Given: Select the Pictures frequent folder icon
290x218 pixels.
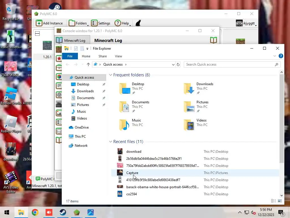Looking at the screenshot, I should (x=189, y=107).
